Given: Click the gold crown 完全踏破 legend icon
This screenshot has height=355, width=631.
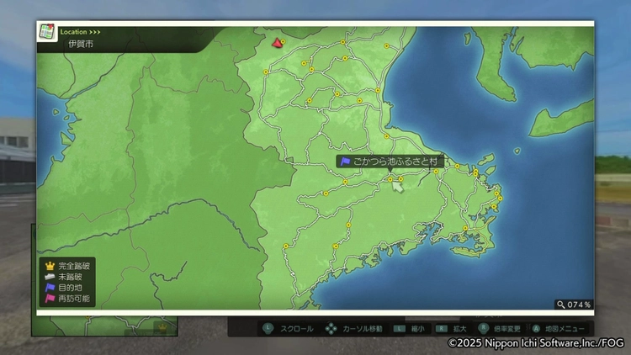Looking at the screenshot, I should pos(50,265).
